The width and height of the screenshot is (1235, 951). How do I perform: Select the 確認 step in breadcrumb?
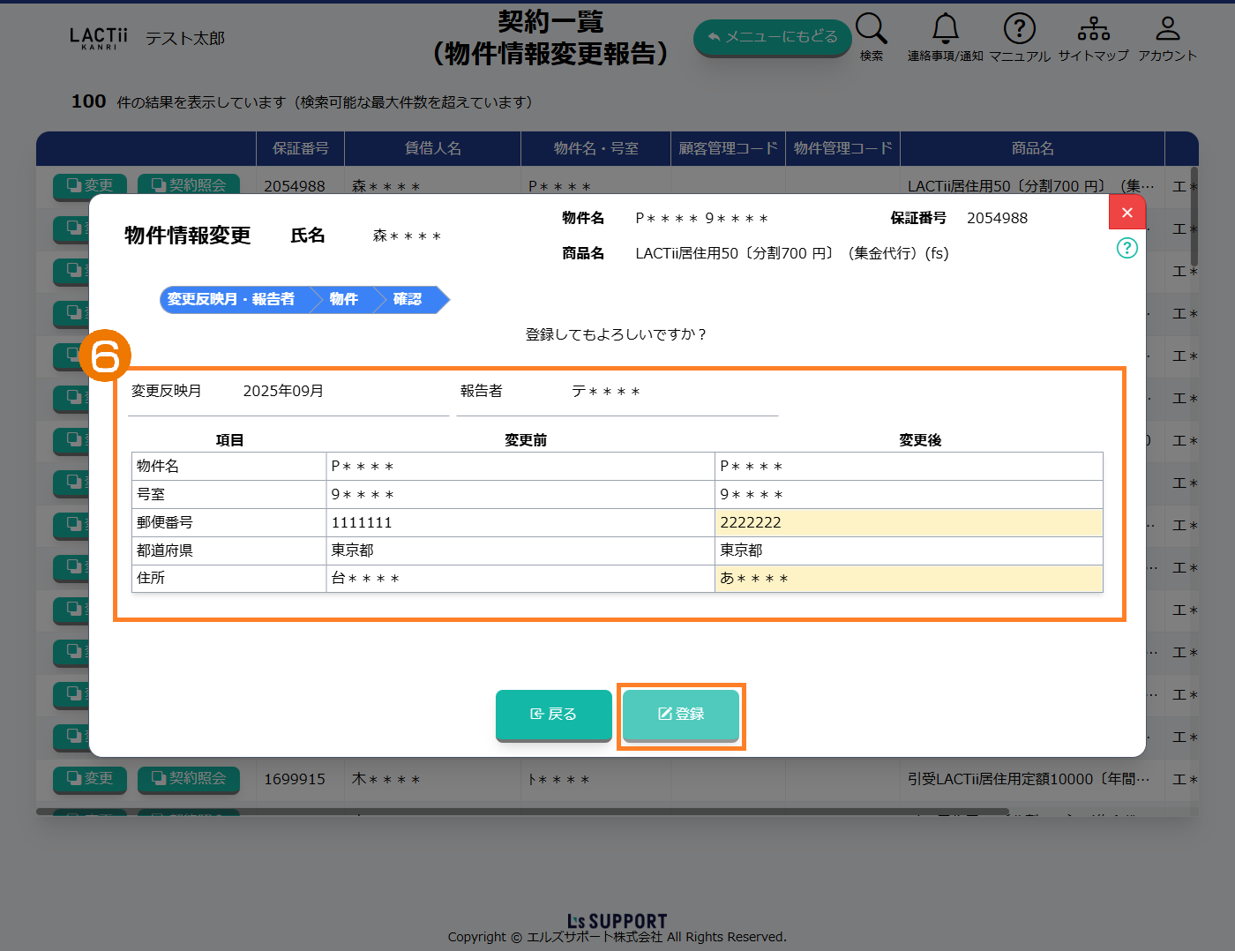[x=408, y=300]
